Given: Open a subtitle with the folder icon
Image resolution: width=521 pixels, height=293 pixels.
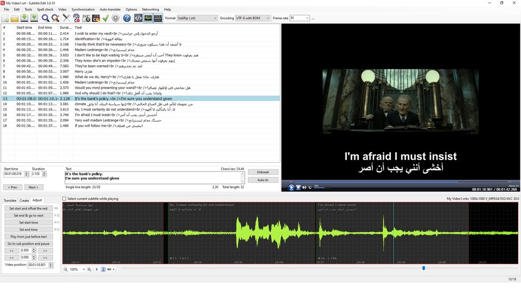Looking at the screenshot, I should 15,18.
